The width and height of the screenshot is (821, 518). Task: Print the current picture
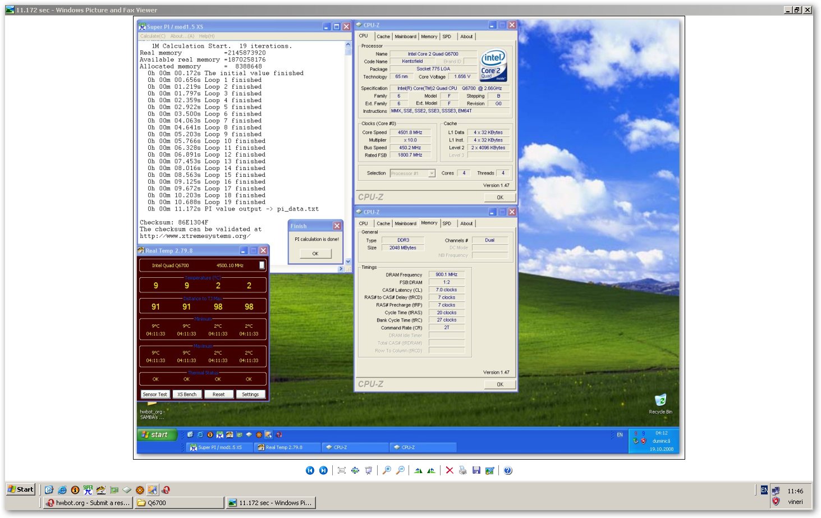coord(462,470)
